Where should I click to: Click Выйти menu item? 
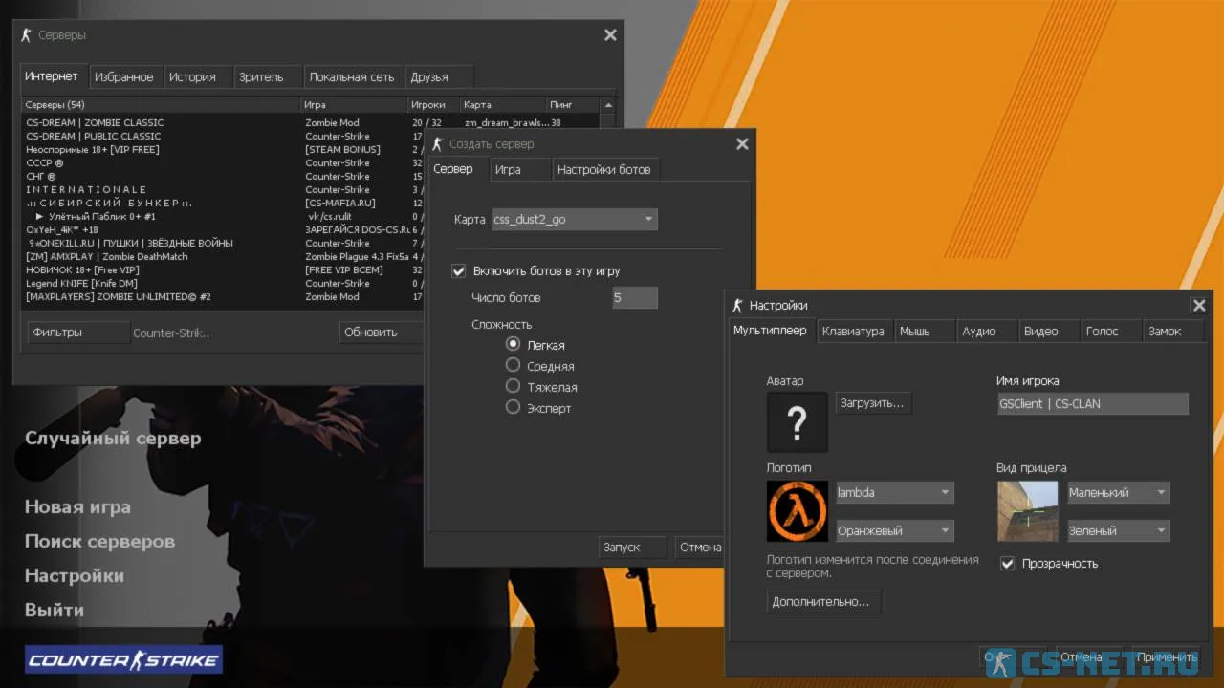click(x=55, y=611)
